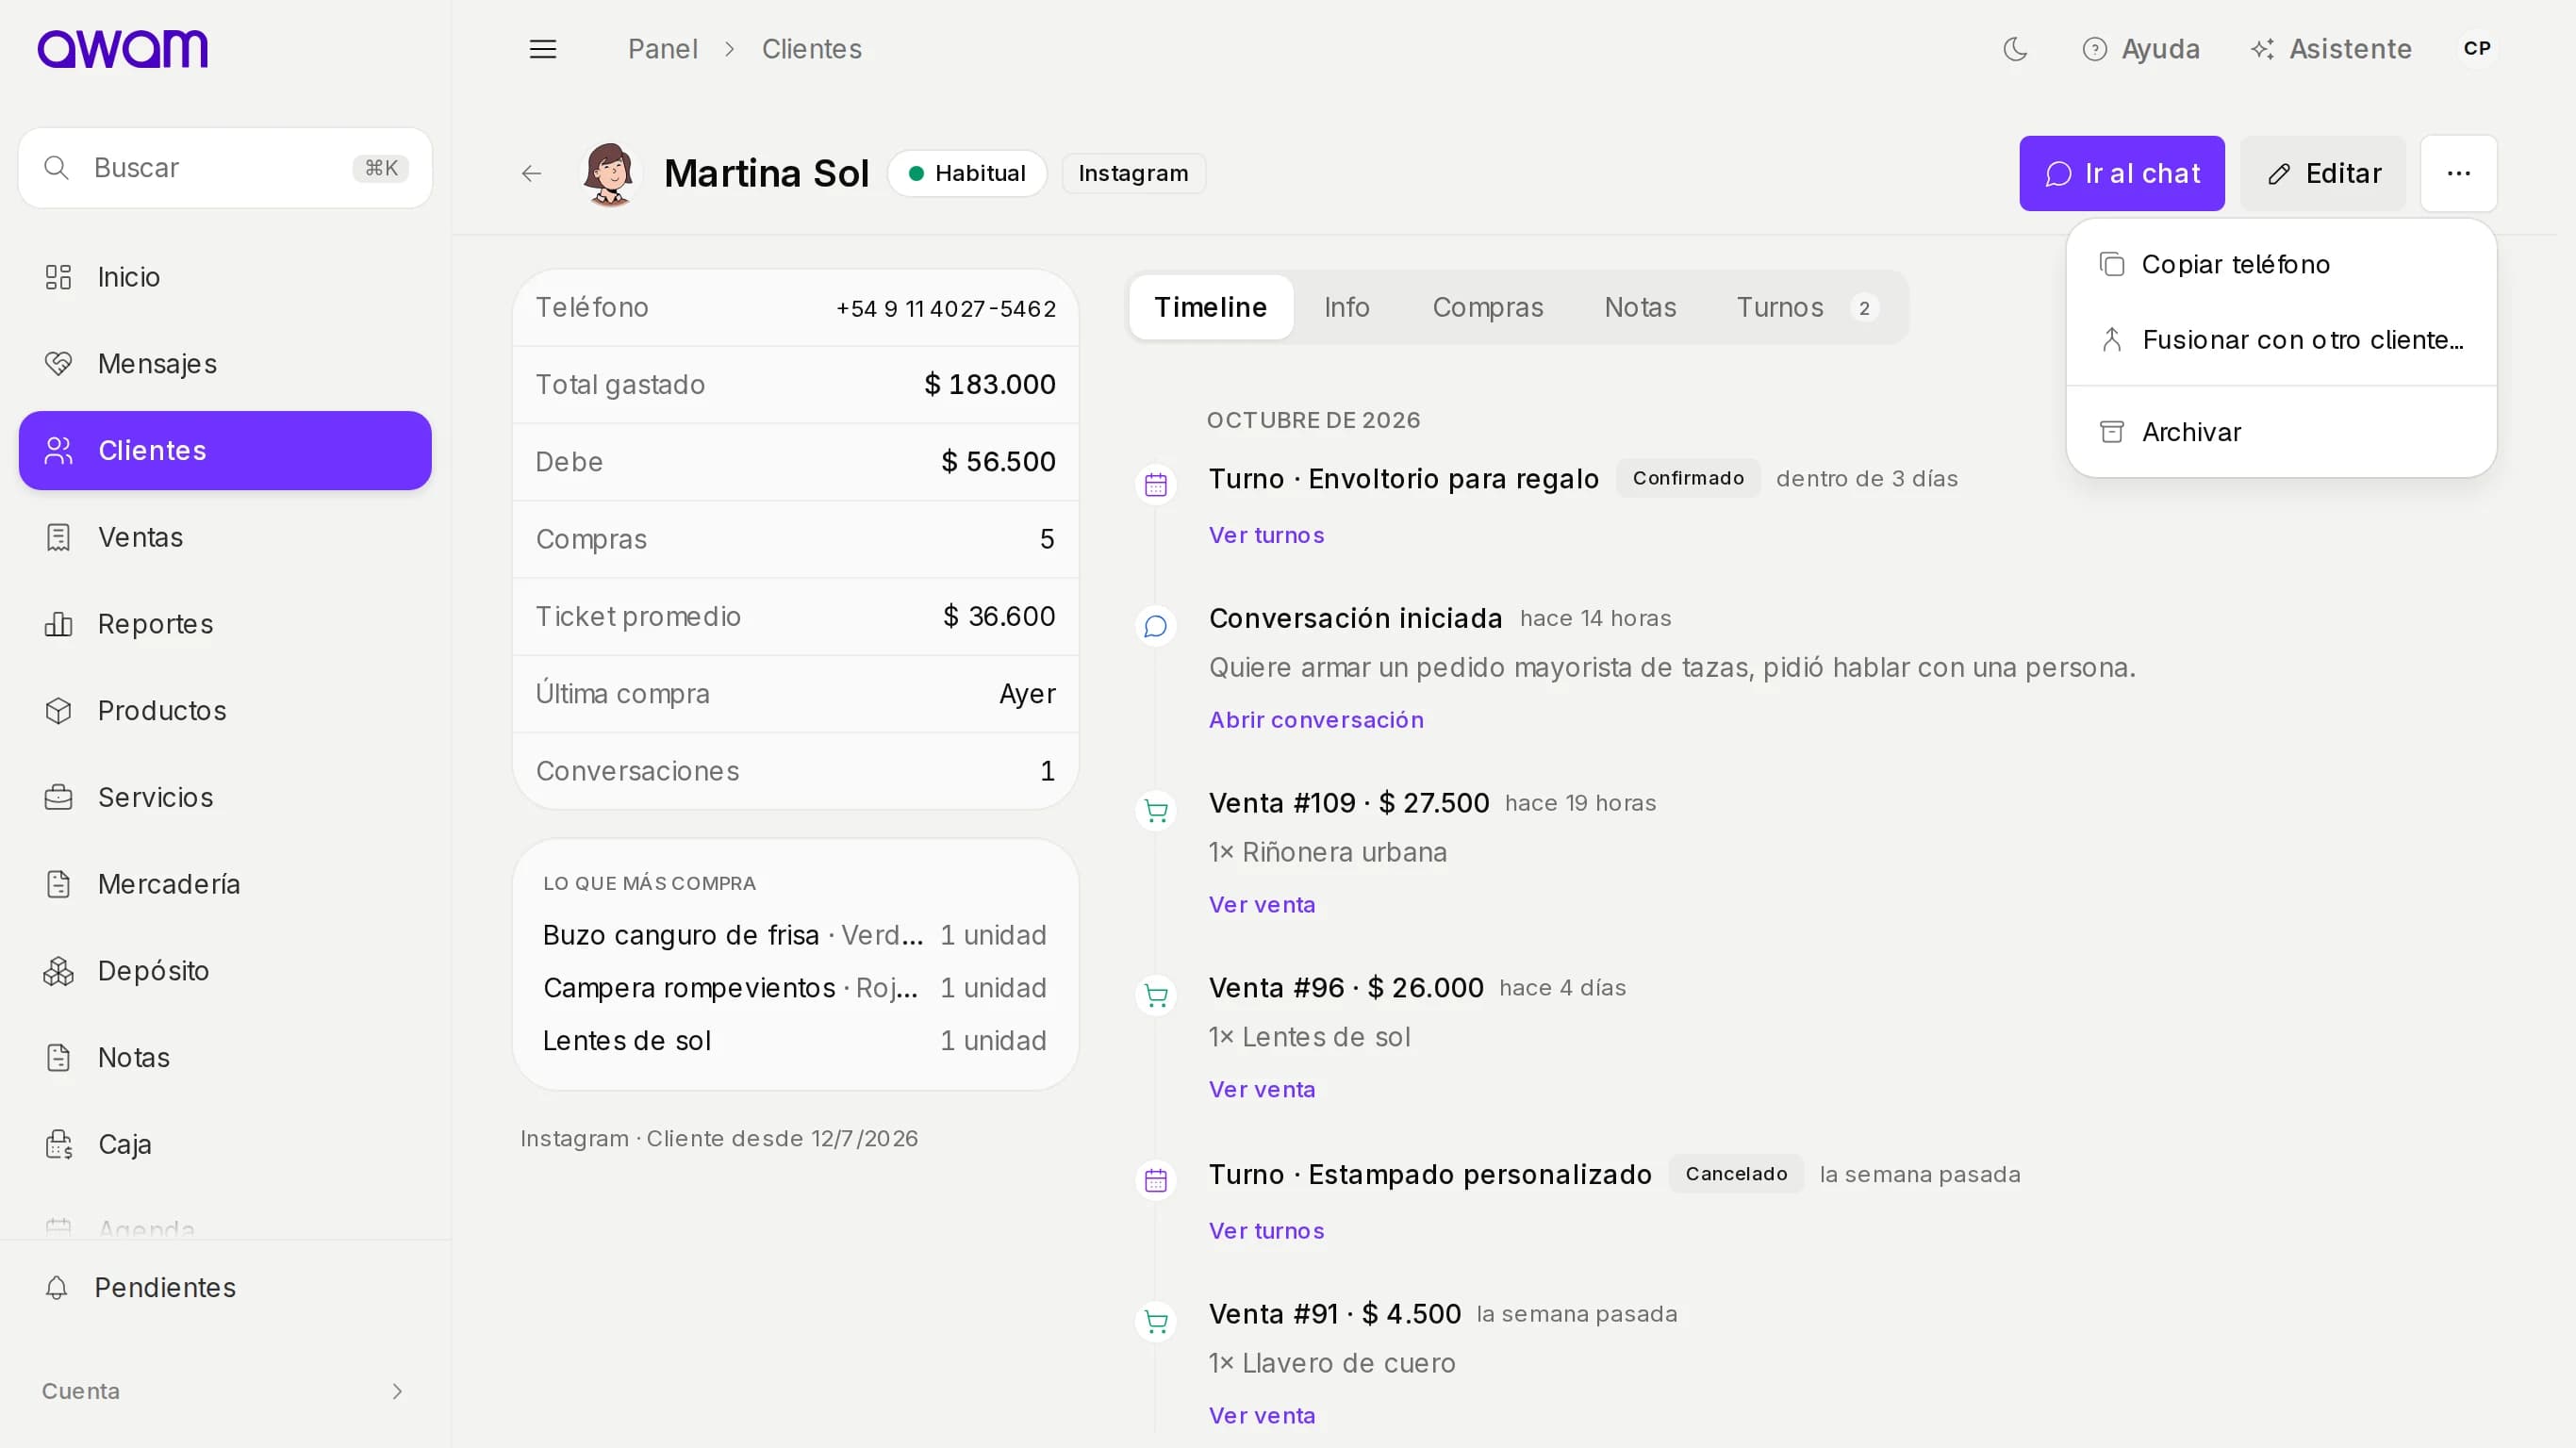Open Inicio in the sidebar
The height and width of the screenshot is (1448, 2576).
click(x=225, y=277)
